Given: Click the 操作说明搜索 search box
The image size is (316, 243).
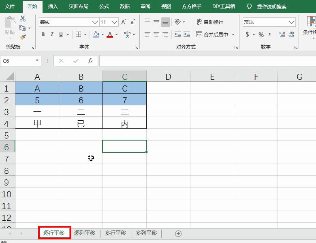Looking at the screenshot, I should (x=272, y=6).
